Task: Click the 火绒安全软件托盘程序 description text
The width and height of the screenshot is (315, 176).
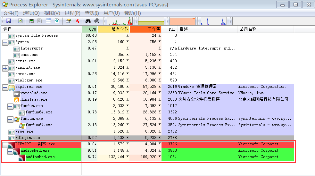Action: point(199,99)
